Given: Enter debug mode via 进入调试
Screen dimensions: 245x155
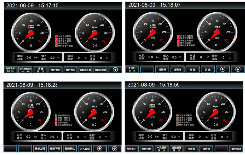Looking at the screenshot, I should pyautogui.click(x=85, y=148).
